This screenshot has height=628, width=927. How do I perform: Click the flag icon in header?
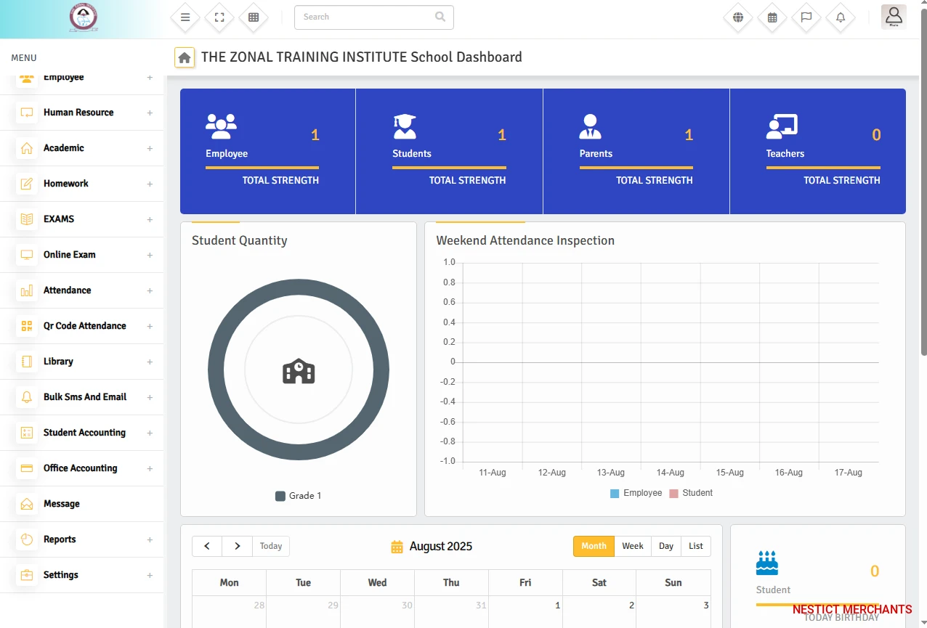pyautogui.click(x=806, y=17)
